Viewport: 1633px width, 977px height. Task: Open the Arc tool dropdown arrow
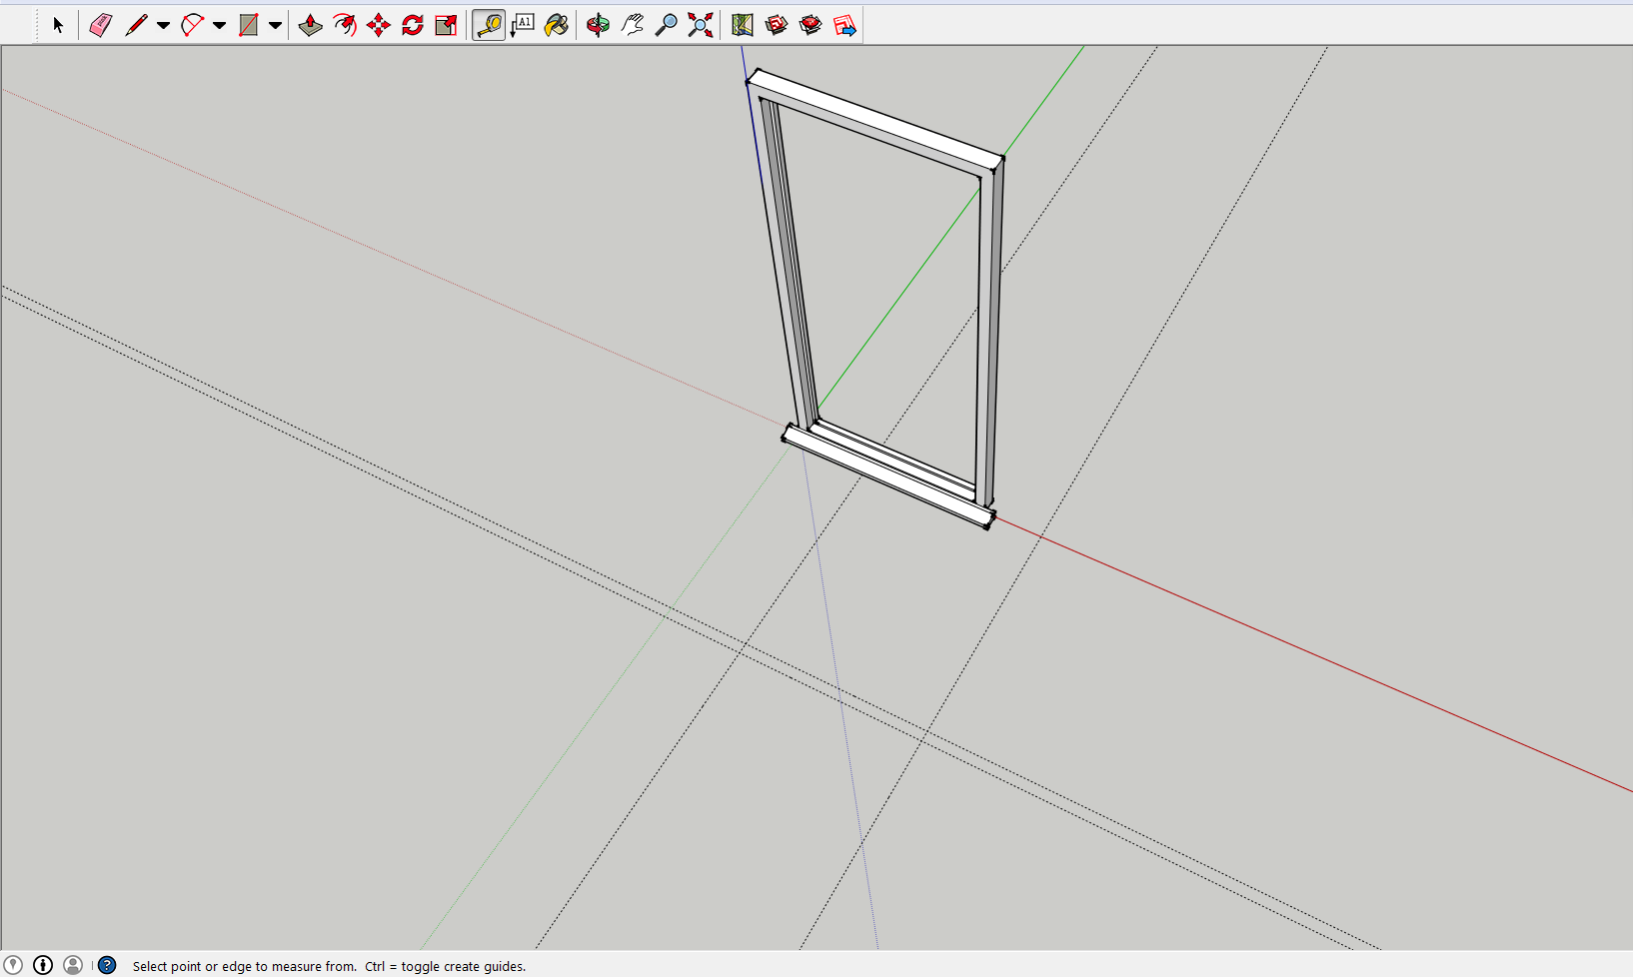click(x=219, y=26)
